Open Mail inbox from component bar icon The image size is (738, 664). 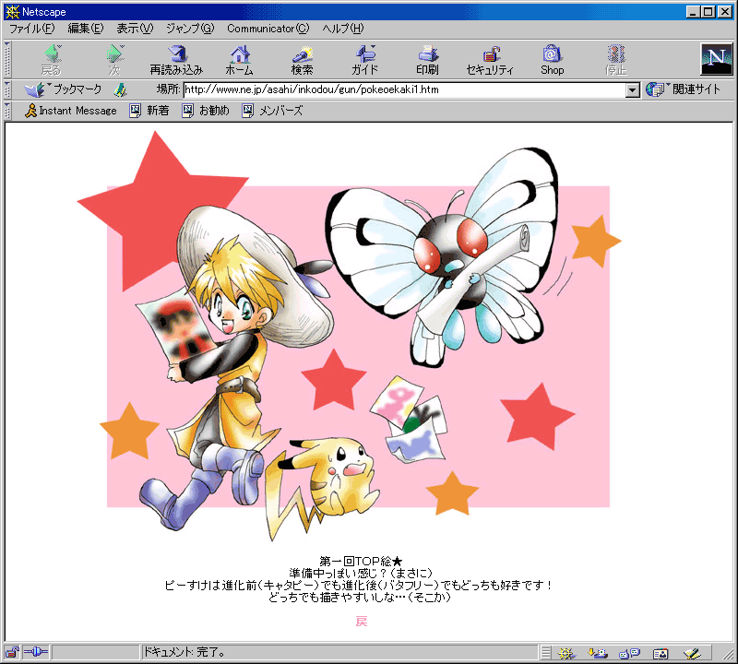[597, 653]
